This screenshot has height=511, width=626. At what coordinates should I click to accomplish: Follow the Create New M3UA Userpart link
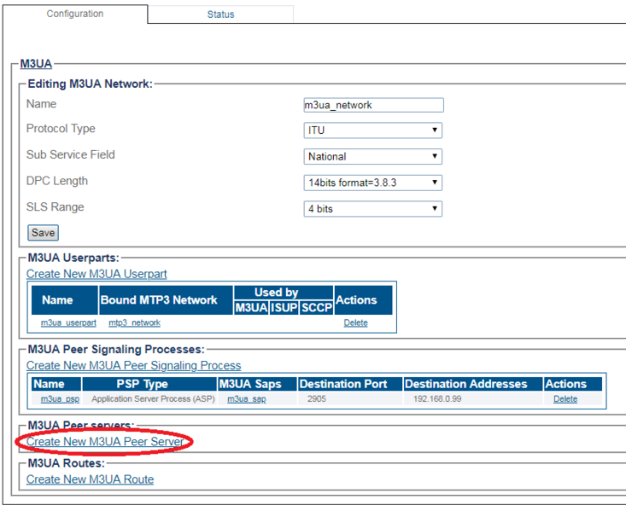coord(97,274)
